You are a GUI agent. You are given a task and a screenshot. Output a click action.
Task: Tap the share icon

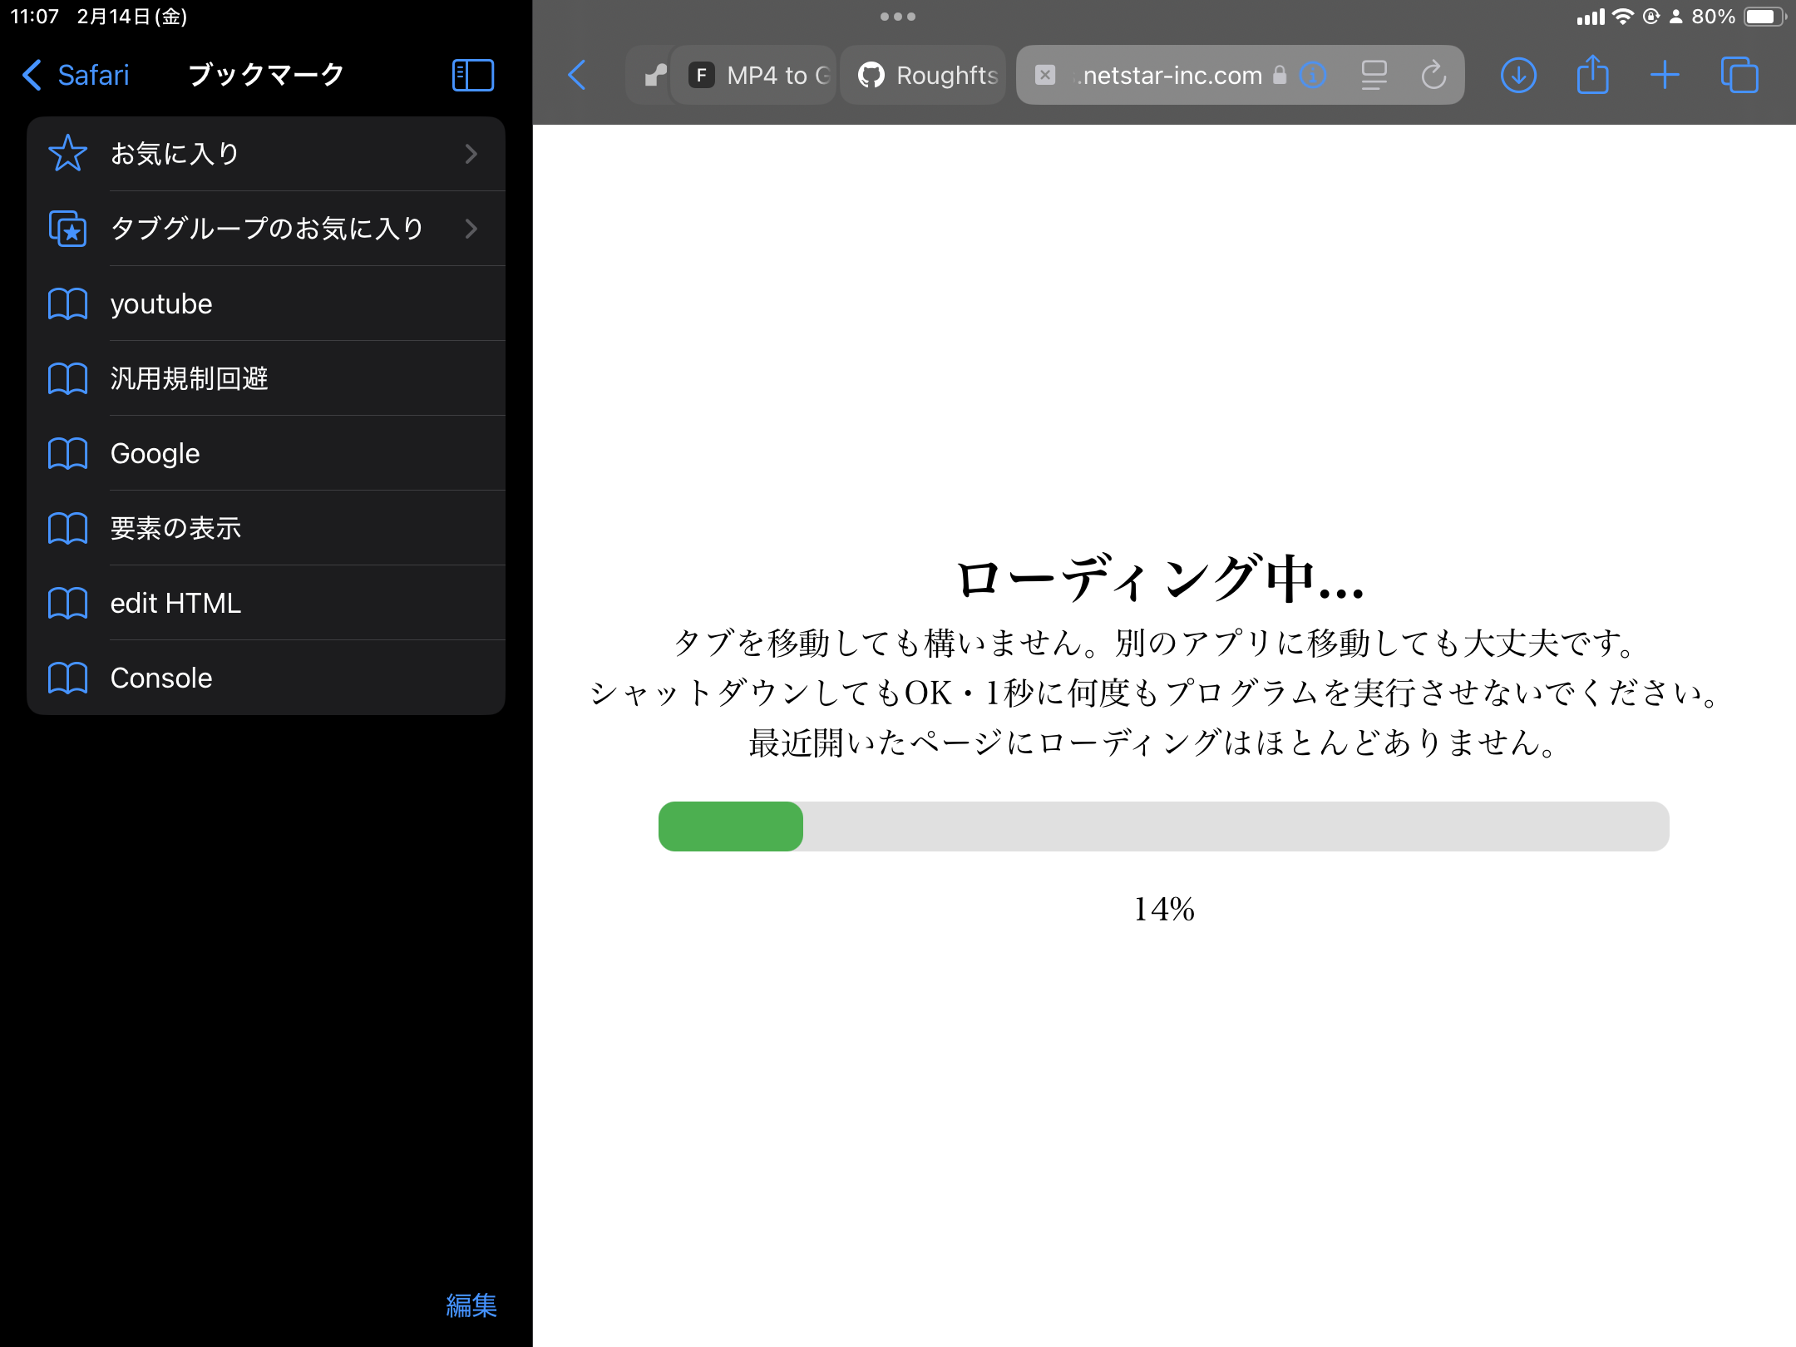(1592, 76)
